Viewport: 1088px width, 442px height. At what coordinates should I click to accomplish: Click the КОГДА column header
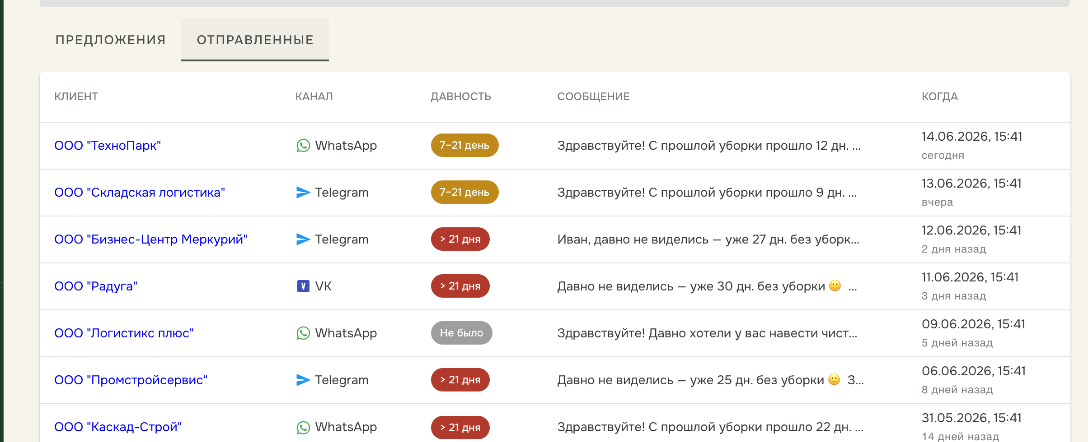(940, 97)
